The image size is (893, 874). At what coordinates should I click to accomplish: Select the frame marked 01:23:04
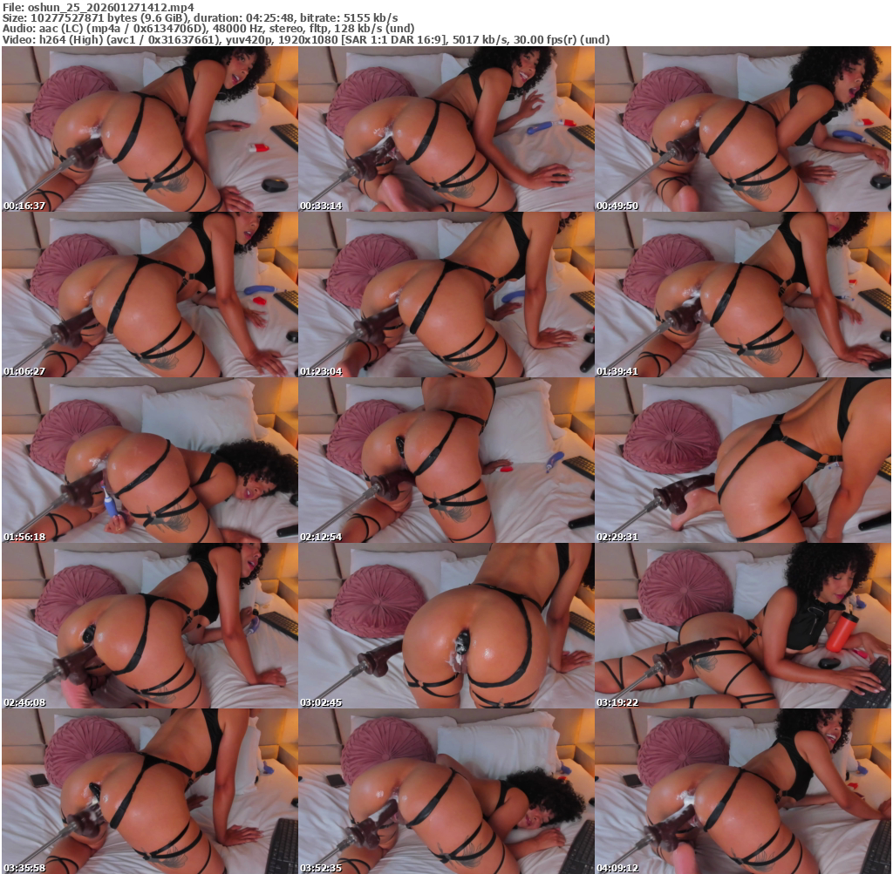click(446, 295)
